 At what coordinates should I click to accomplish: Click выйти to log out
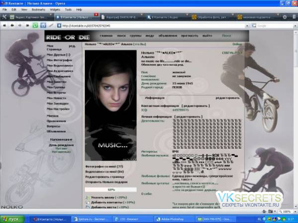pyautogui.click(x=207, y=36)
